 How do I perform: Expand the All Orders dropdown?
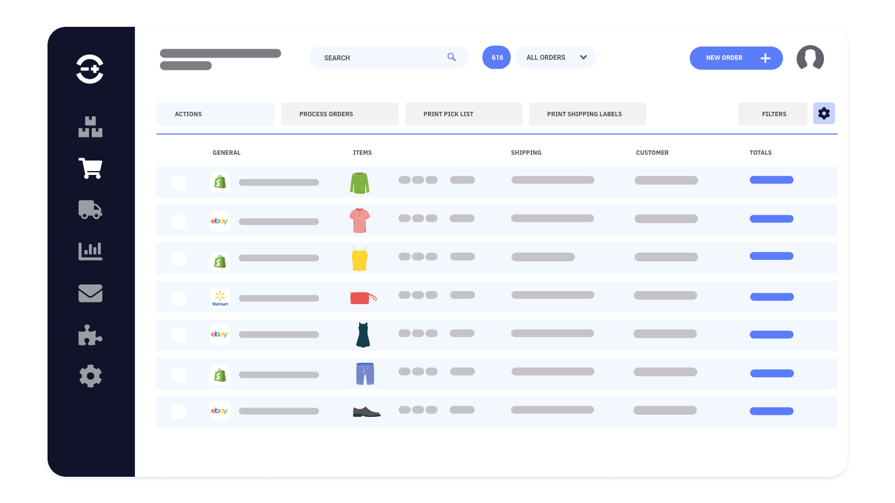click(x=555, y=57)
